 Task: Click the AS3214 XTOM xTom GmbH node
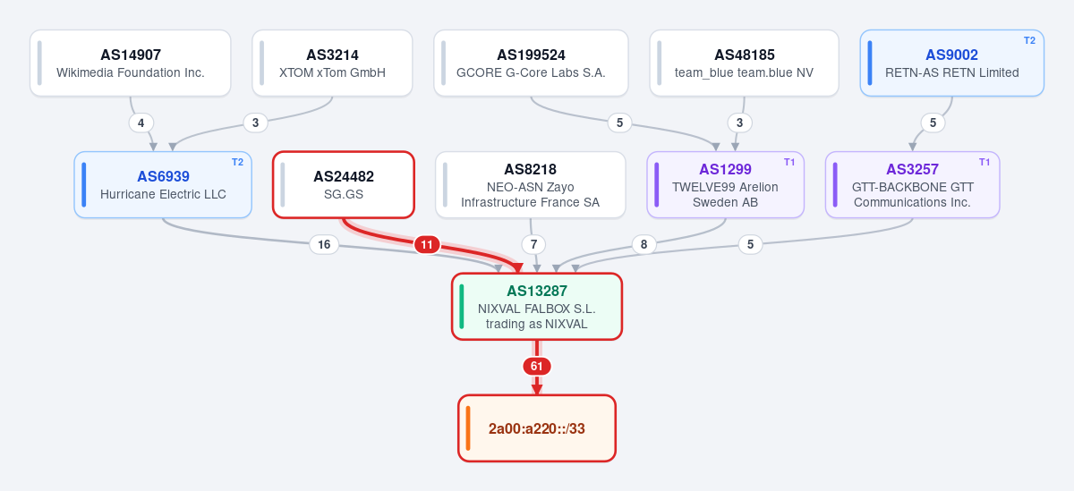pyautogui.click(x=333, y=63)
